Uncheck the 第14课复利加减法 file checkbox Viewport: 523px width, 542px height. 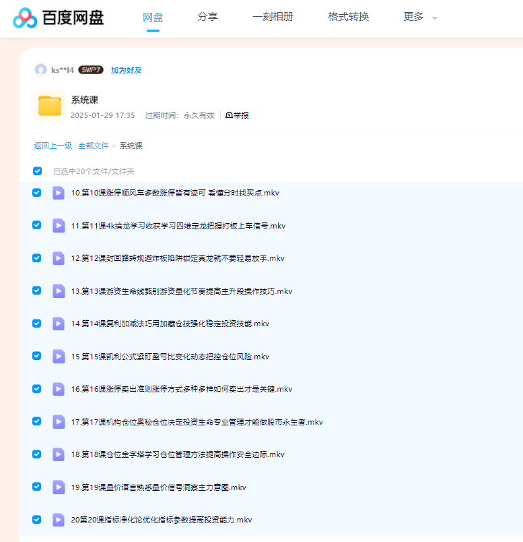[36, 323]
